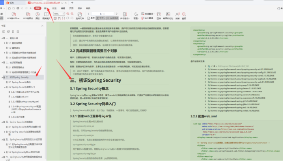Open the quick toolbar customize dropdown arrow
Viewport: 284px width, 161px height.
(31, 8)
